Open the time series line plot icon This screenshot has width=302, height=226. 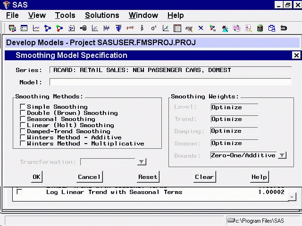click(36, 28)
